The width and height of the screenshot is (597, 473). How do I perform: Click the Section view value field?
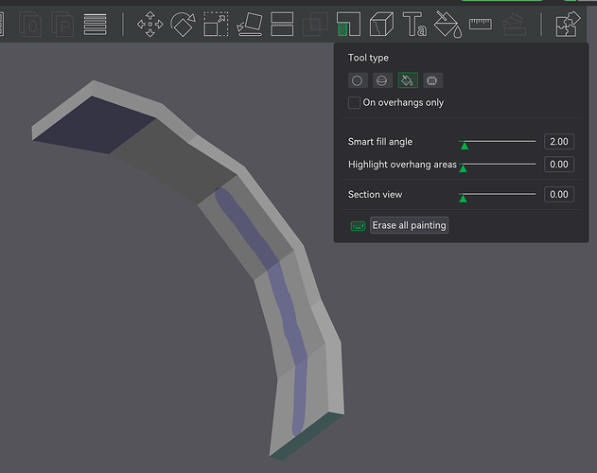[x=559, y=195]
